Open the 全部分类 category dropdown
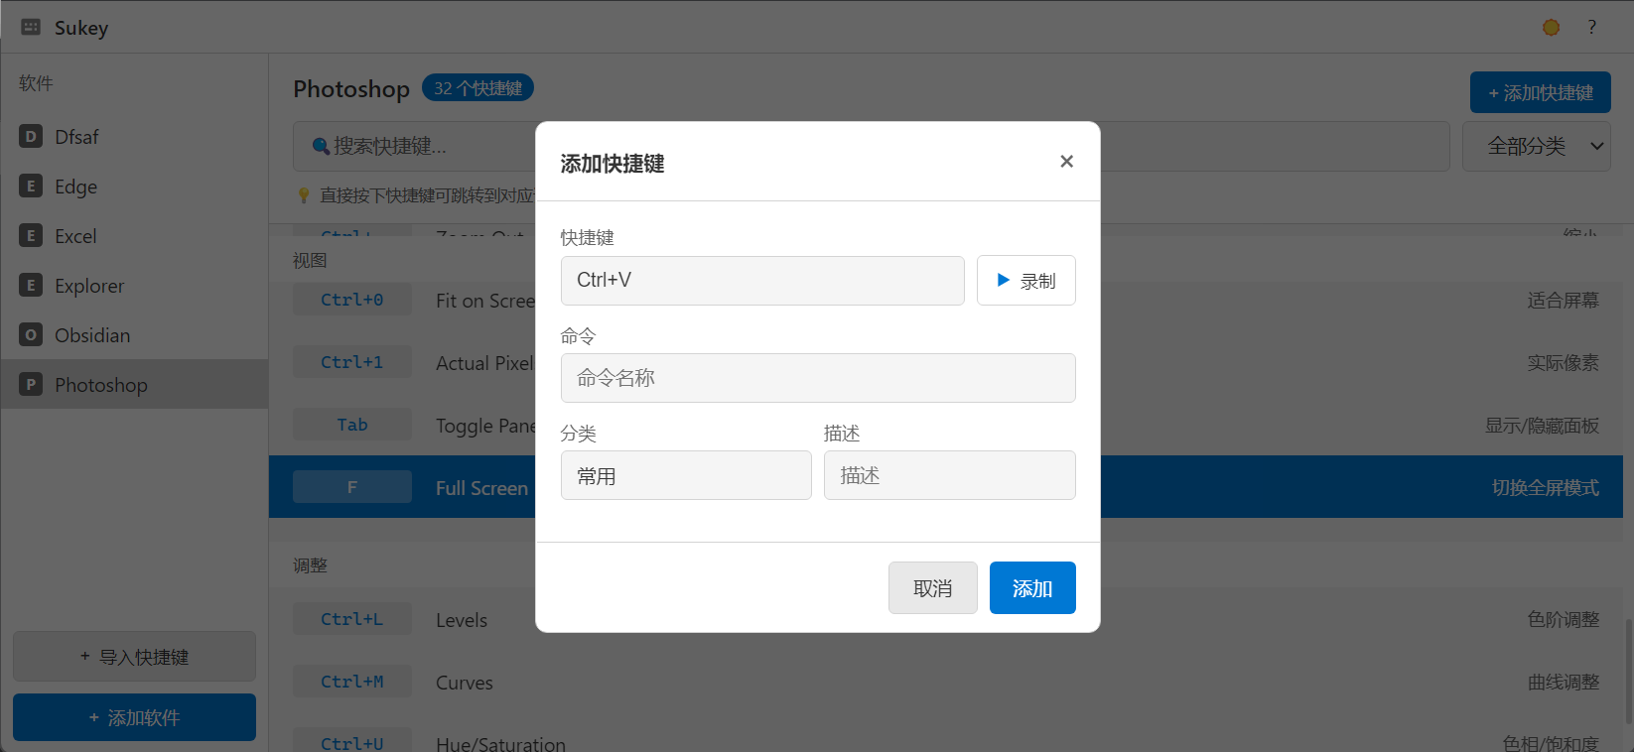Image resolution: width=1634 pixels, height=752 pixels. point(1537,146)
